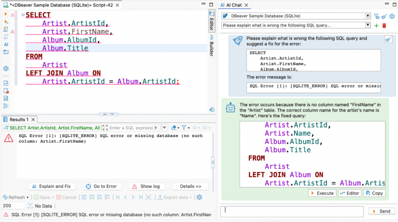Open editor settings gear in left sidebar

tap(6, 69)
